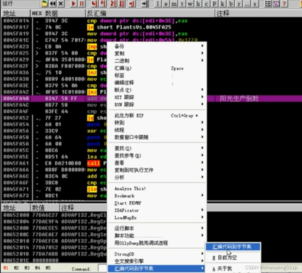The image size is (302, 273).
Task: Choose 目前为空 in the submenu
Action: tap(233, 257)
